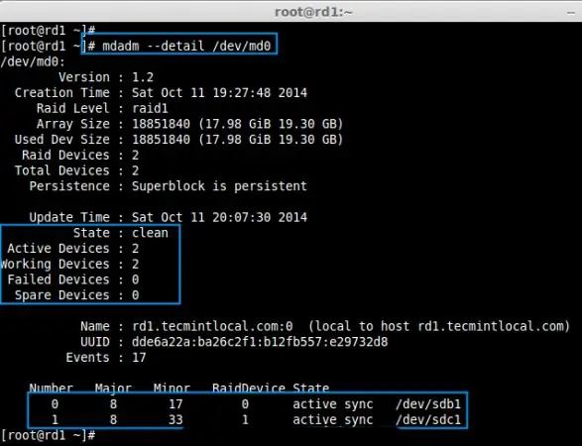Click the Name rd1.tecmintlocal.com:0 text
582x446 pixels.
coord(212,326)
